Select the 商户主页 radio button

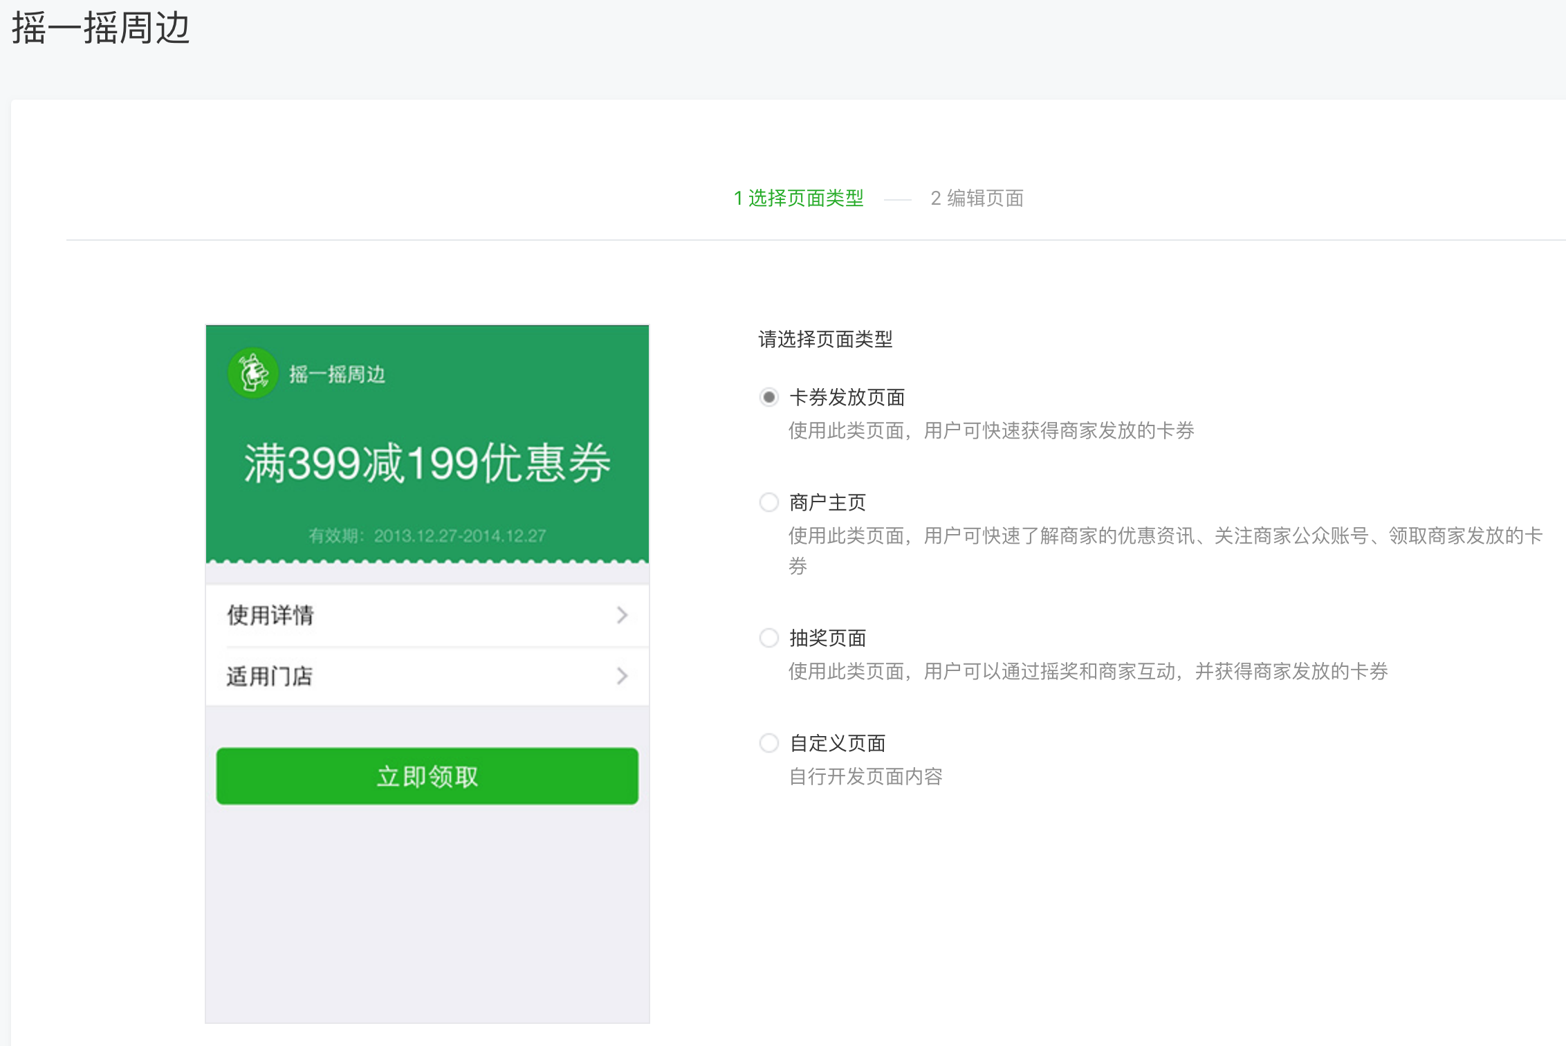click(x=768, y=502)
